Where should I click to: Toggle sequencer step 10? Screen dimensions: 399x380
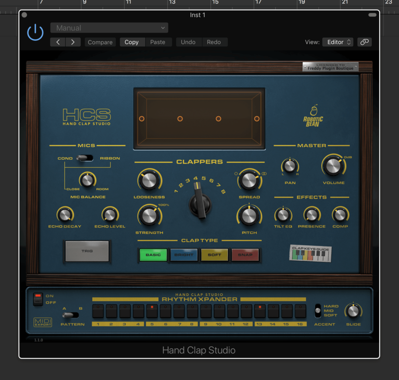coord(219,311)
